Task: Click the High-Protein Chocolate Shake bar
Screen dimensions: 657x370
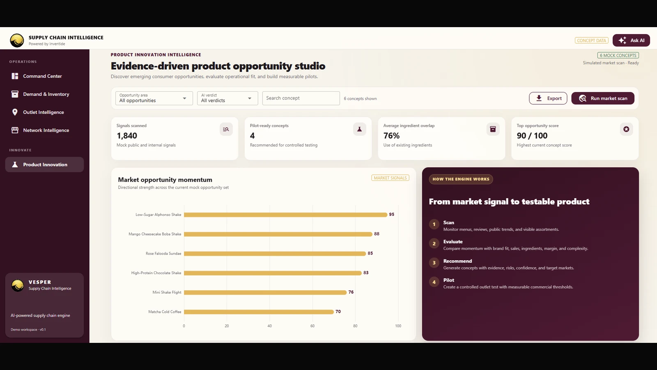Action: point(273,273)
